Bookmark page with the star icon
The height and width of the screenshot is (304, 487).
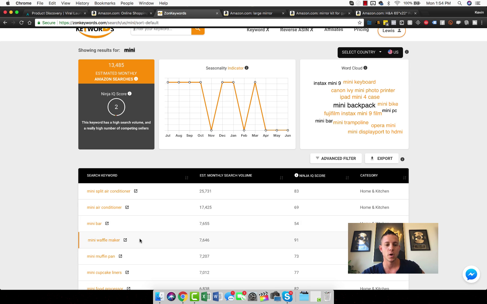[x=360, y=23]
